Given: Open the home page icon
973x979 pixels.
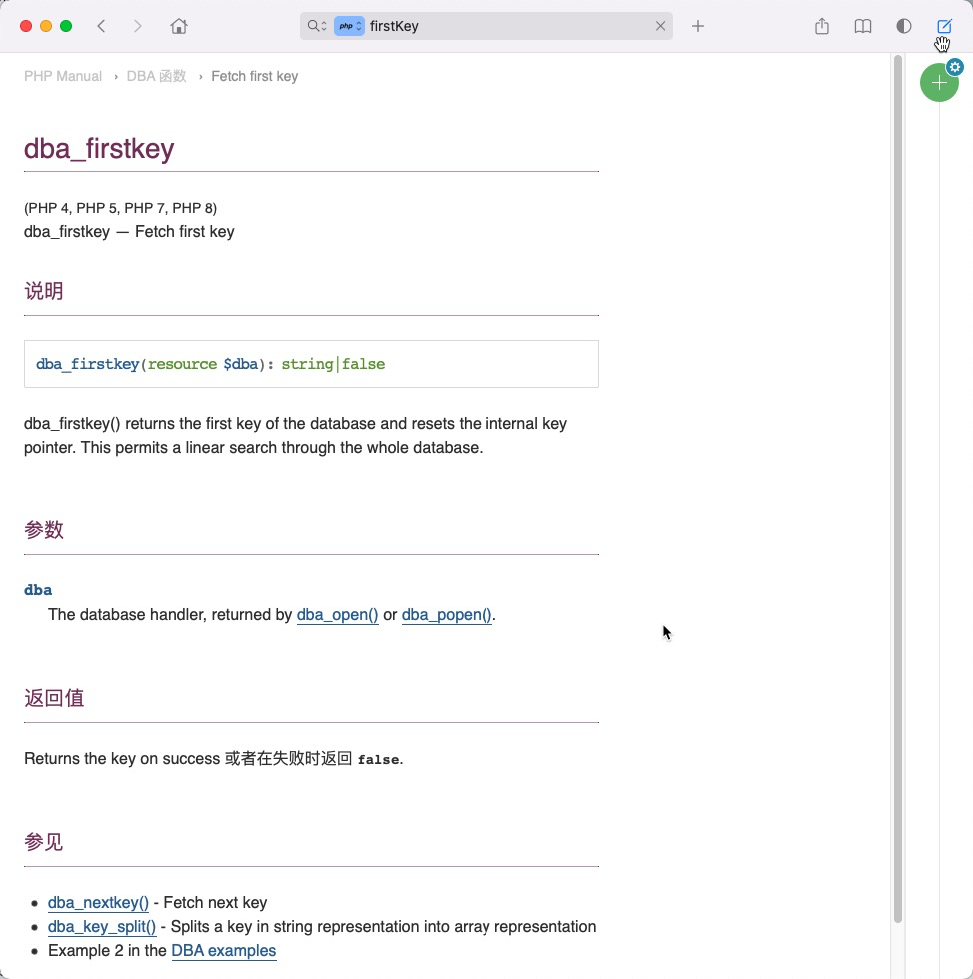Looking at the screenshot, I should [179, 26].
